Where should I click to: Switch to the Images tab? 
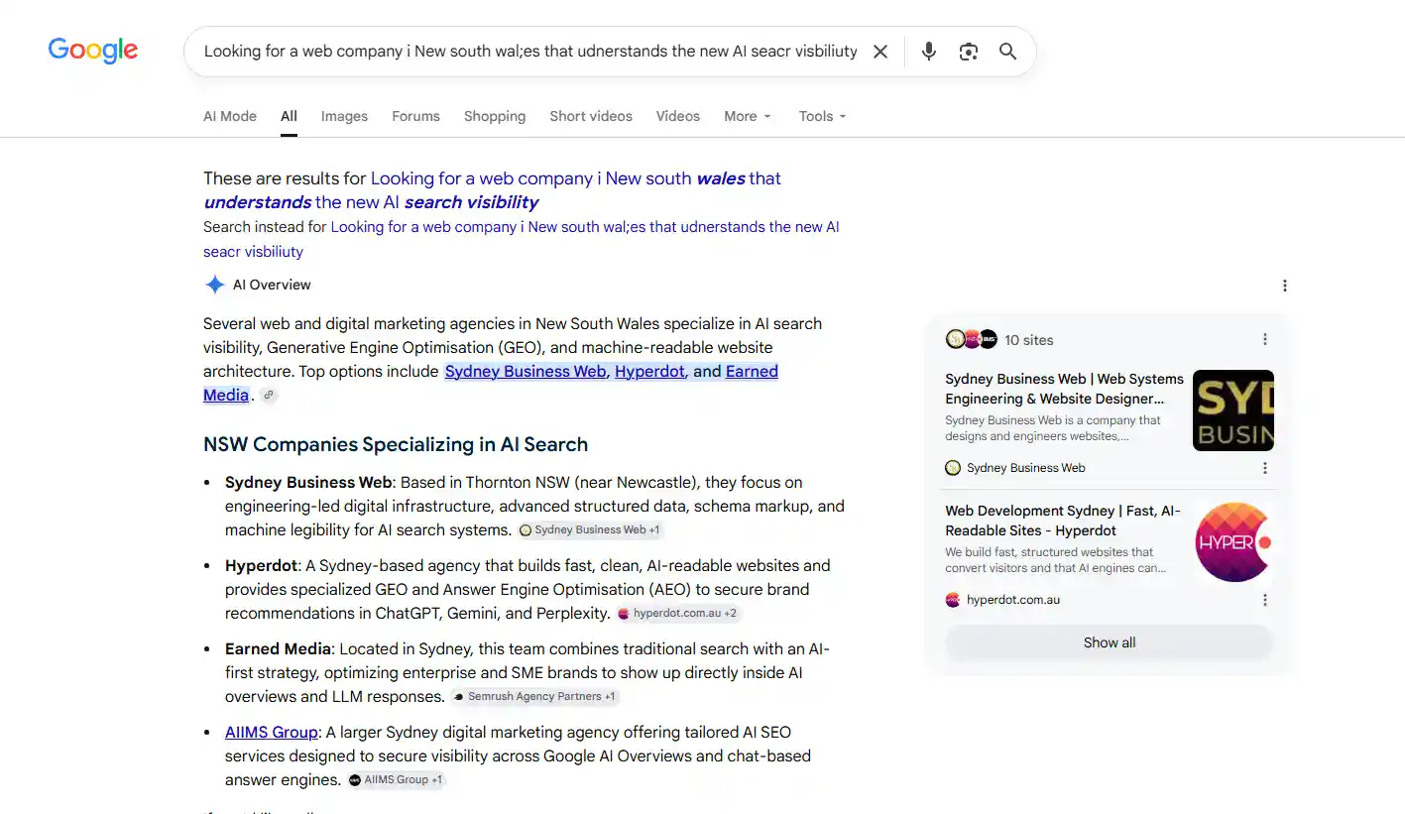(x=344, y=116)
